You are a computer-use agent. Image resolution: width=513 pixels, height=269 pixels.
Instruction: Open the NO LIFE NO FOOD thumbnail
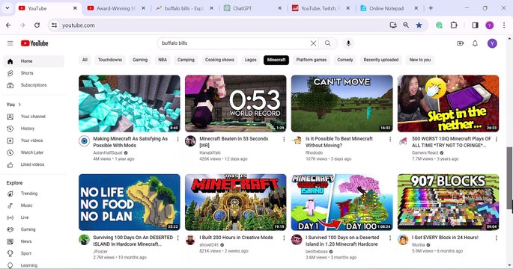tap(130, 202)
